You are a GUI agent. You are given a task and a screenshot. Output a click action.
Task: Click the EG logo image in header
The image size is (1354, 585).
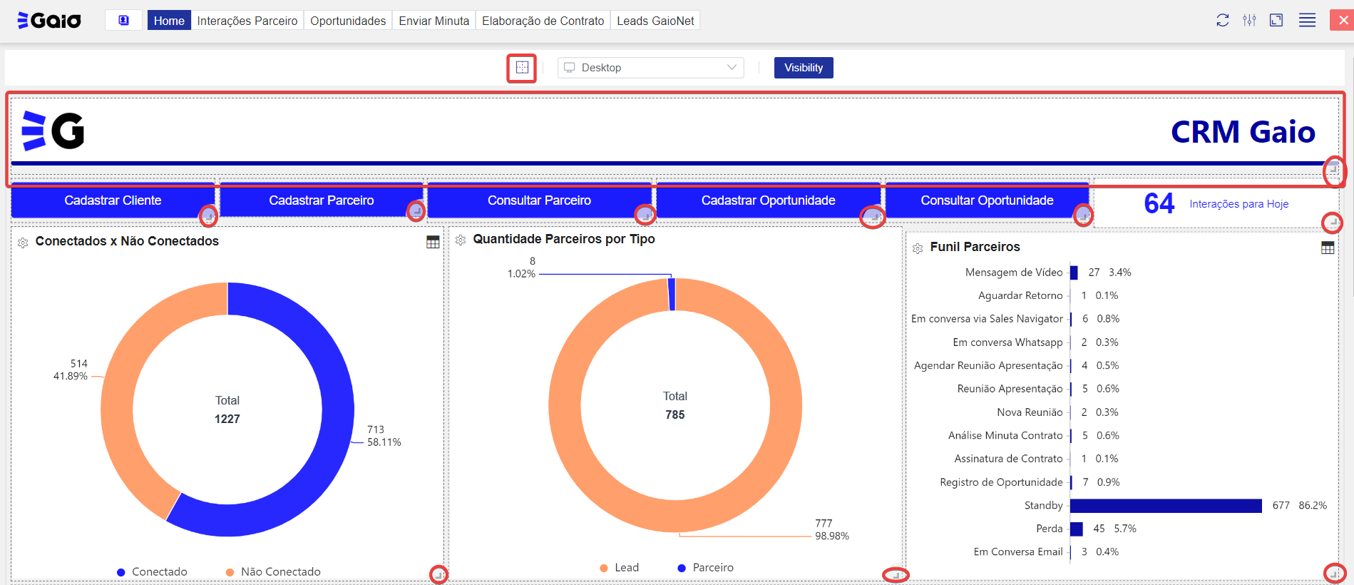point(53,131)
